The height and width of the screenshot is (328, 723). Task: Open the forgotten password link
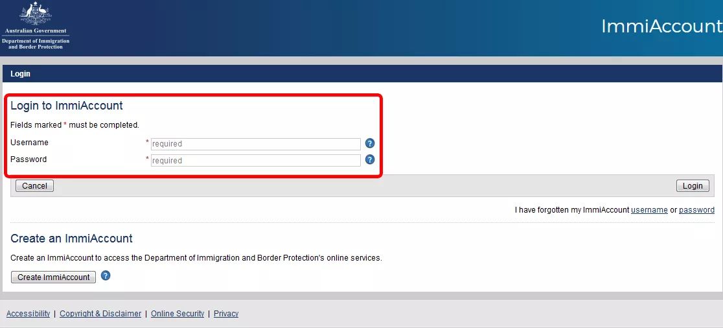tap(696, 210)
